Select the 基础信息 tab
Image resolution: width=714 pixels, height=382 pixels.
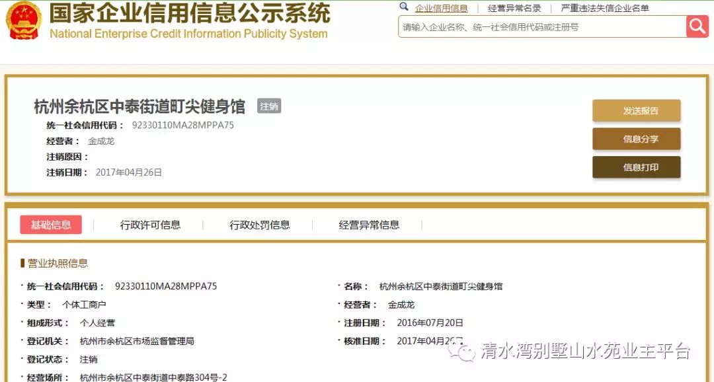coord(51,225)
